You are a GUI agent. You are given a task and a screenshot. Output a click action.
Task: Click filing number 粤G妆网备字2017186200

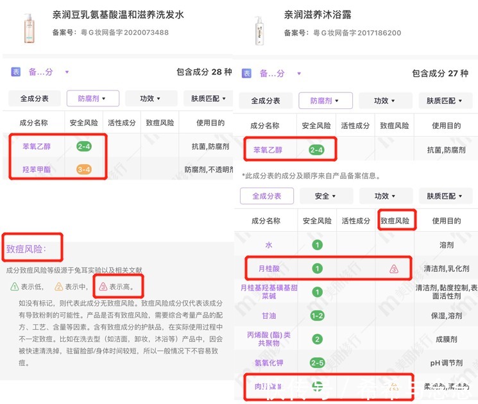point(357,33)
